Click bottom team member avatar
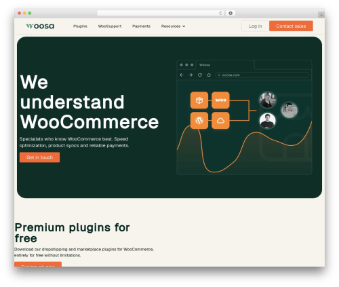The width and height of the screenshot is (339, 287). point(268,121)
